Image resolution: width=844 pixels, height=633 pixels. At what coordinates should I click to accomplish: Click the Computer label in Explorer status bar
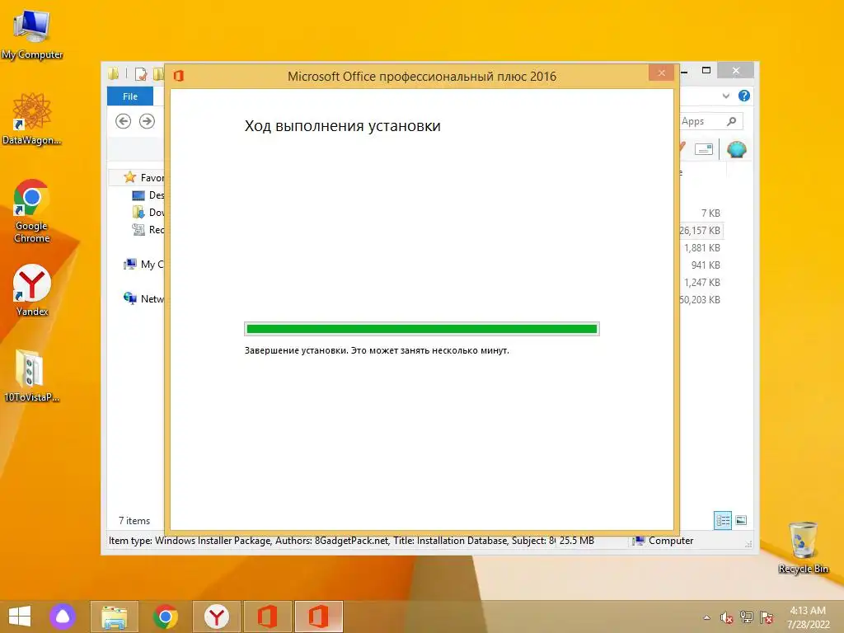pos(671,541)
